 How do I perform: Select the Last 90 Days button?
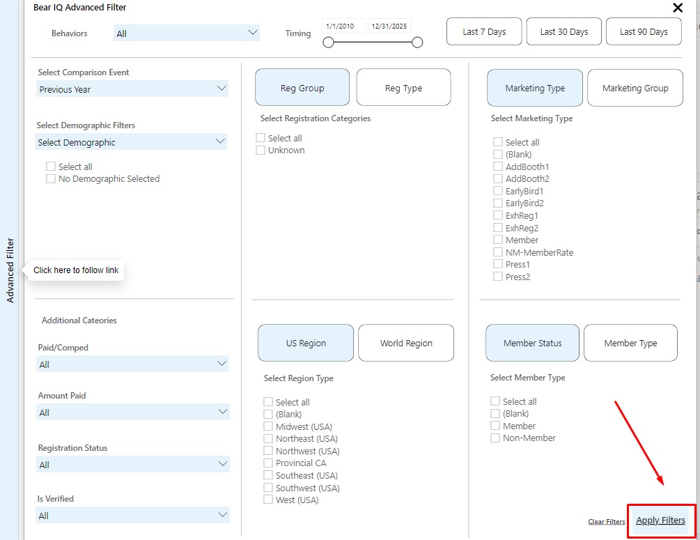(x=643, y=32)
